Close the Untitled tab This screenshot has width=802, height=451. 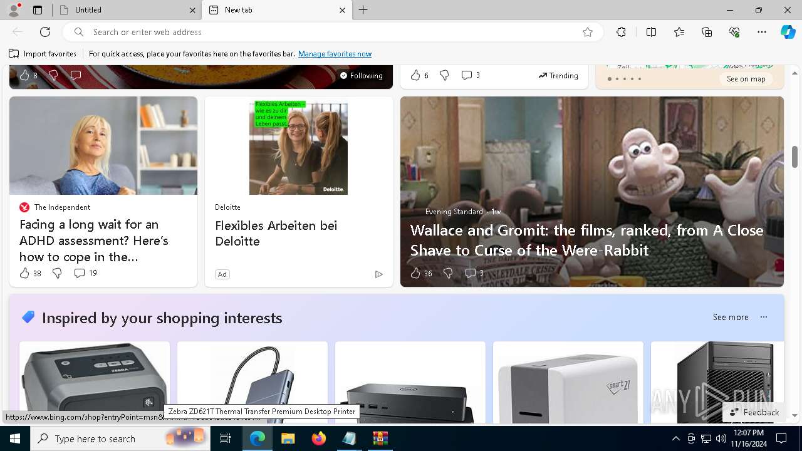tap(192, 10)
